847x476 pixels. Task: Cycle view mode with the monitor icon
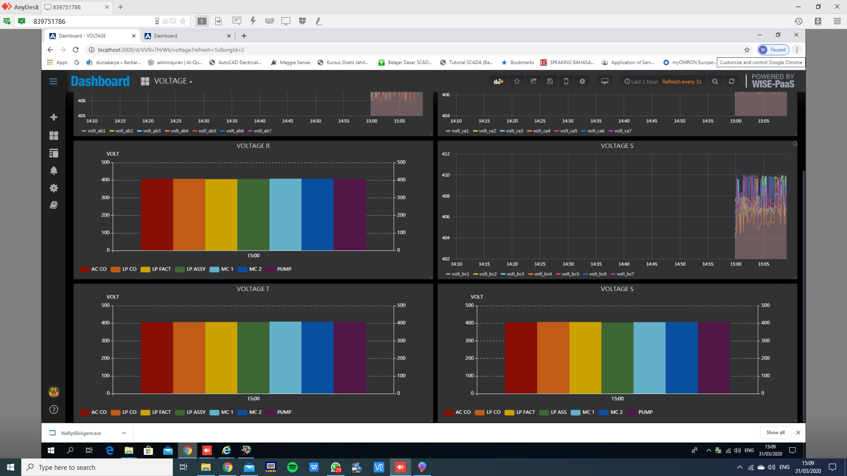pyautogui.click(x=605, y=81)
